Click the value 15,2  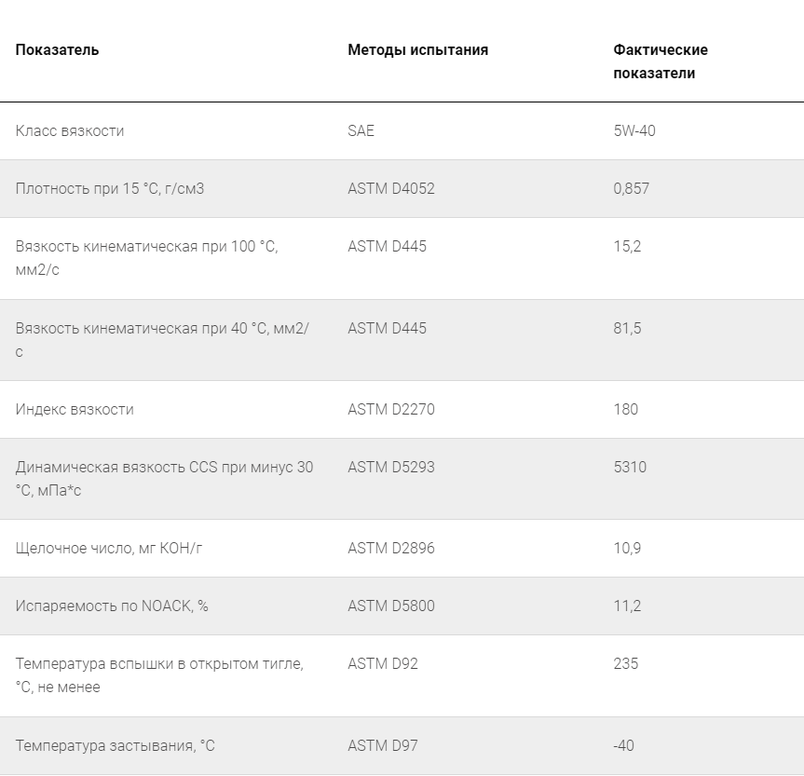(x=627, y=247)
